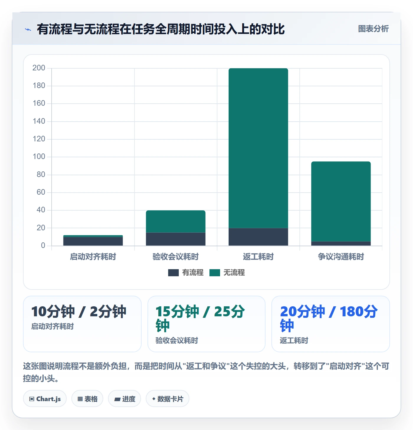Image resolution: width=413 pixels, height=430 pixels.
Task: Click the lightning icon beside the chart title
Action: coord(28,29)
